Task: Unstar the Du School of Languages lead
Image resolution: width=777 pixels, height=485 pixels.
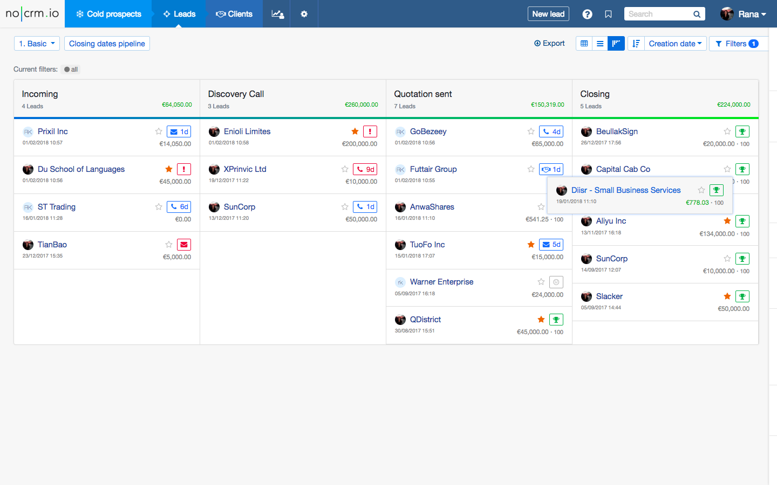Action: [x=169, y=169]
